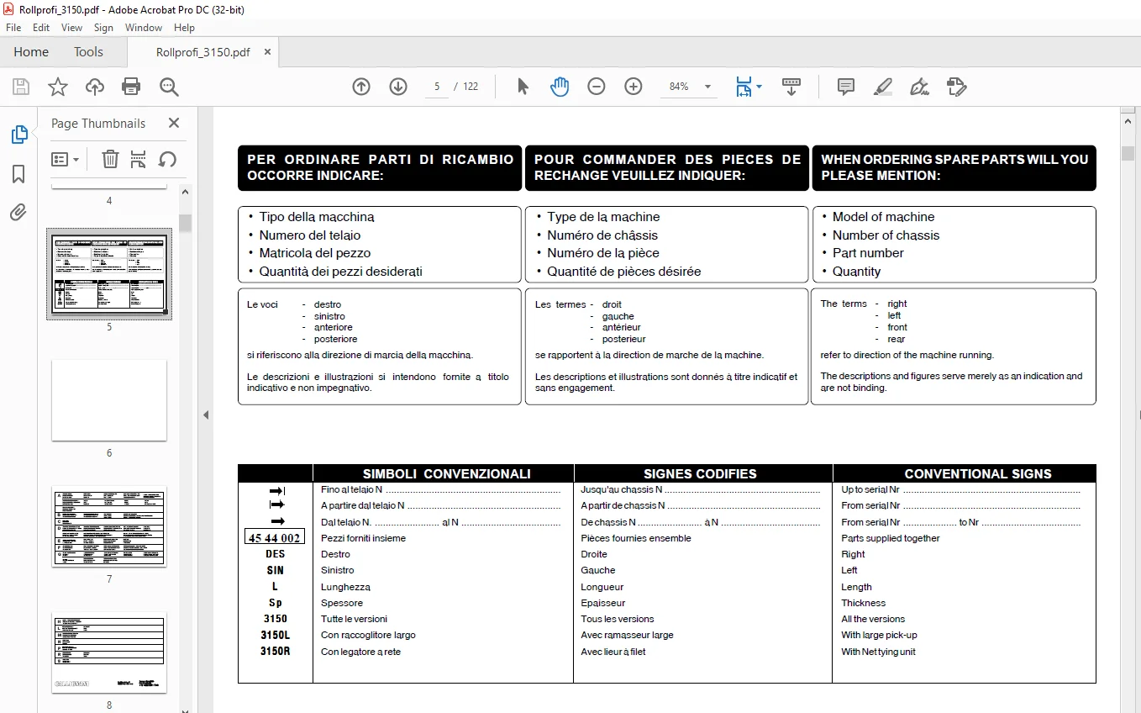Open the zoom level dropdown

(x=707, y=87)
